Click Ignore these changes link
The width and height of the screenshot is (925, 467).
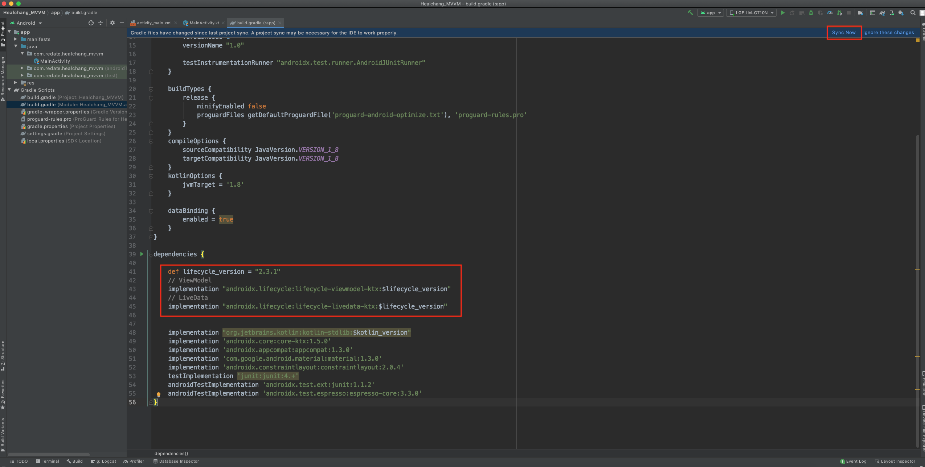click(888, 33)
